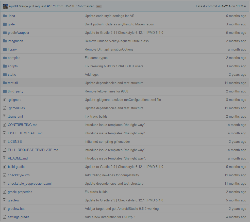Click sjudd's avatar thumbnail
Viewport: 250px width, 222px height.
[6, 6]
